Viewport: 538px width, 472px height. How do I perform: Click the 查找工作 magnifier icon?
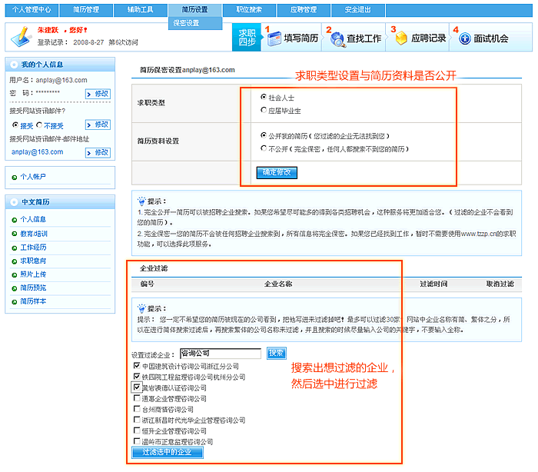click(335, 39)
